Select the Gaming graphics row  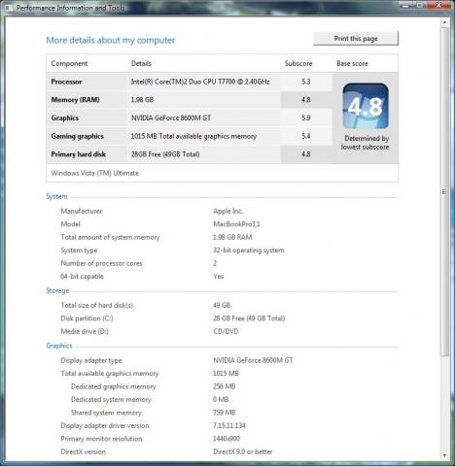pyautogui.click(x=190, y=136)
